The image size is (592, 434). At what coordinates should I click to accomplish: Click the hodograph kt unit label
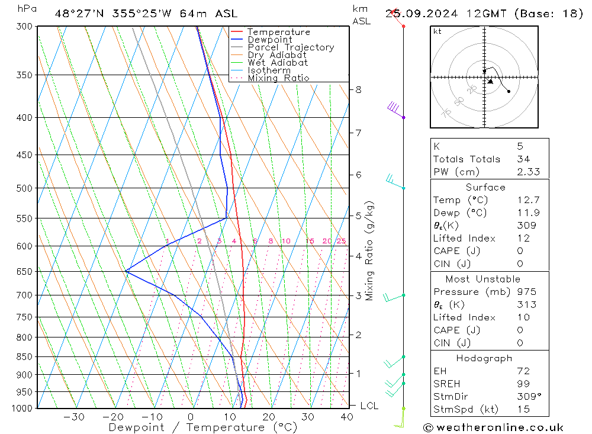click(437, 31)
